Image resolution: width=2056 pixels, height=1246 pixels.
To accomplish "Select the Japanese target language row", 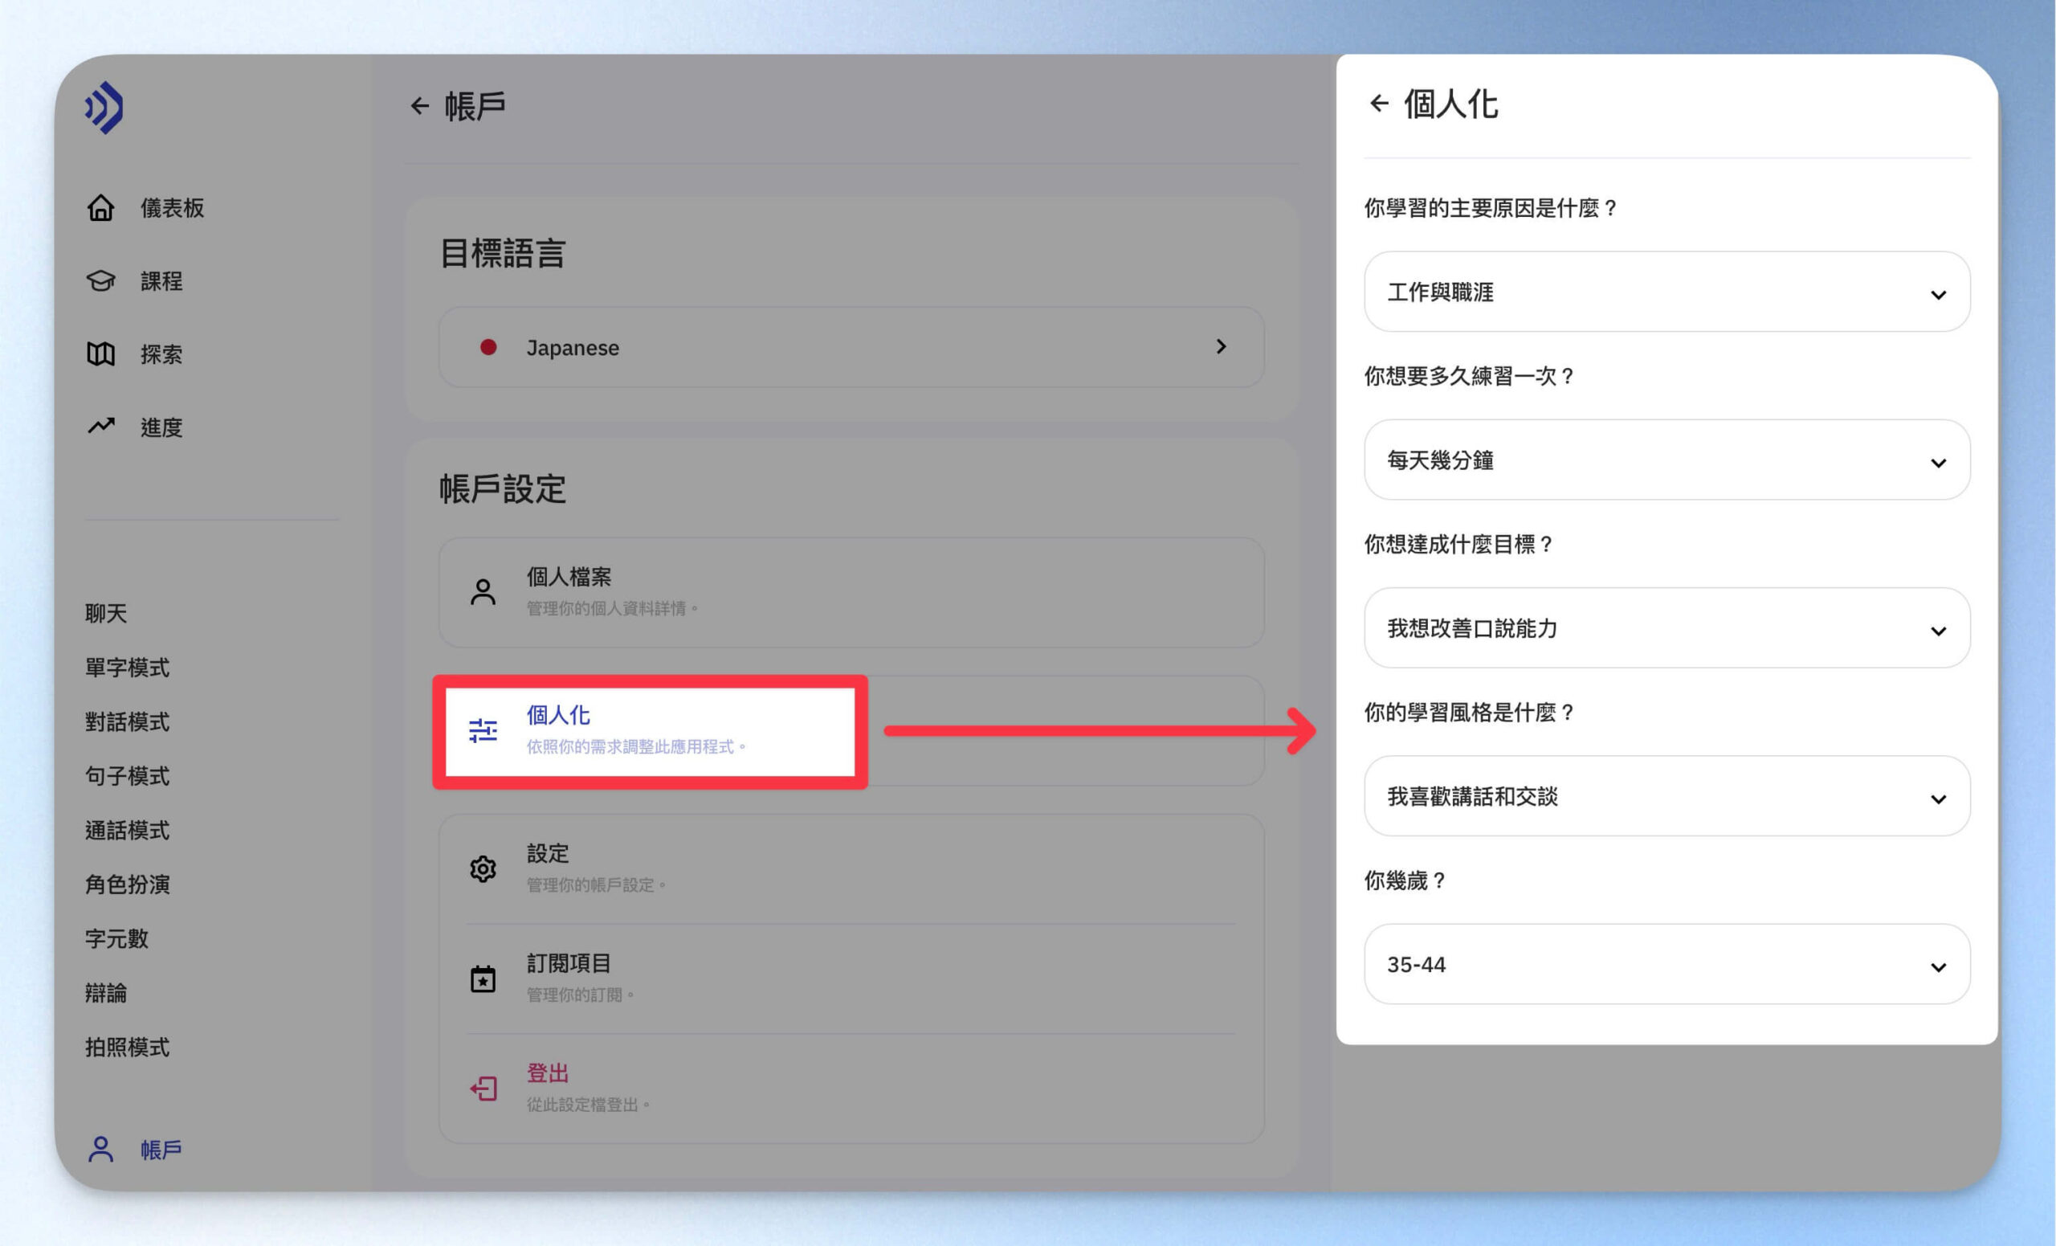I will point(851,347).
